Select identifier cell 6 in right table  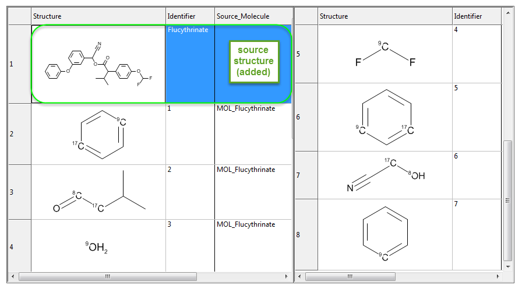click(477, 175)
